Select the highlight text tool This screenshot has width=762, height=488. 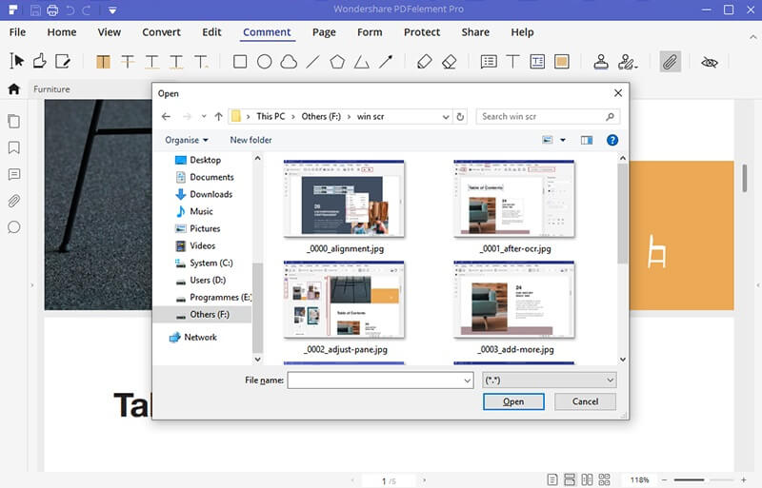coord(103,62)
